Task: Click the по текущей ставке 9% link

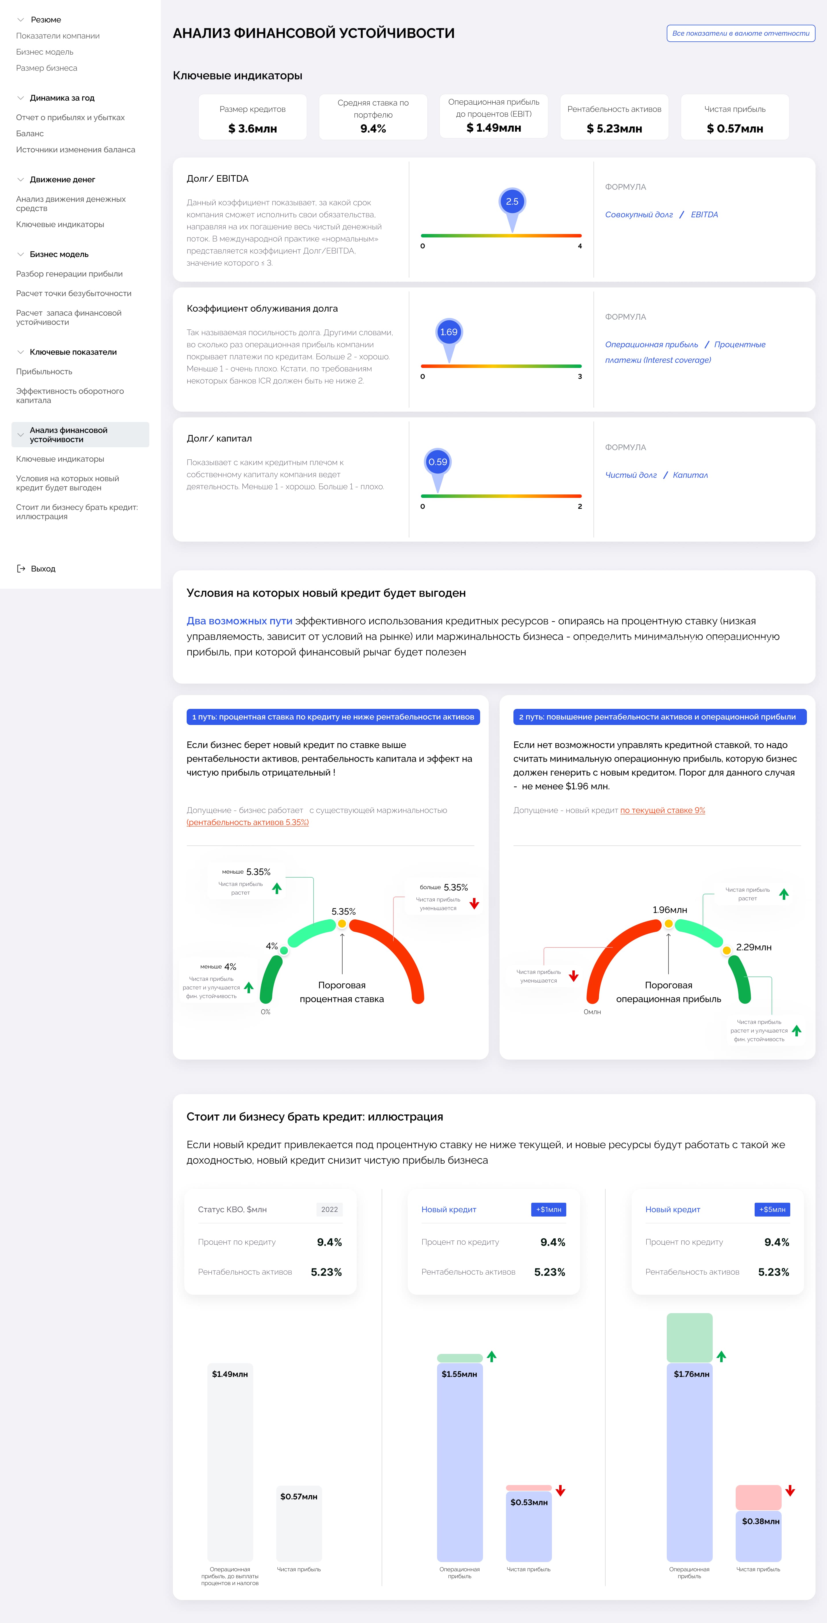Action: coord(662,810)
